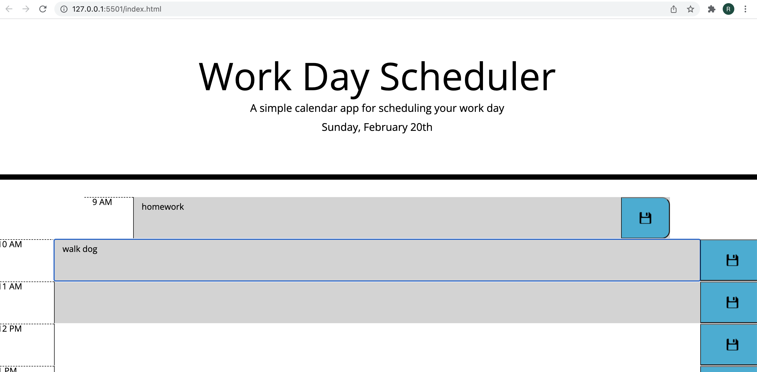This screenshot has width=757, height=372.
Task: Bookmark this page with the star
Action: 691,9
